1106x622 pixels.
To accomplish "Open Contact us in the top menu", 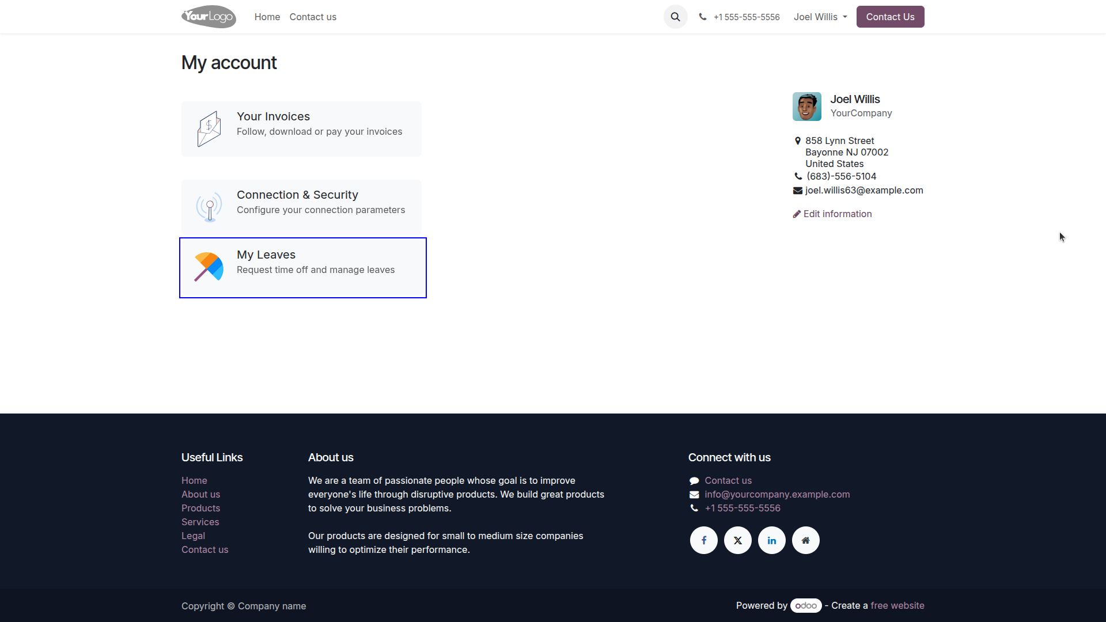I will click(x=313, y=17).
